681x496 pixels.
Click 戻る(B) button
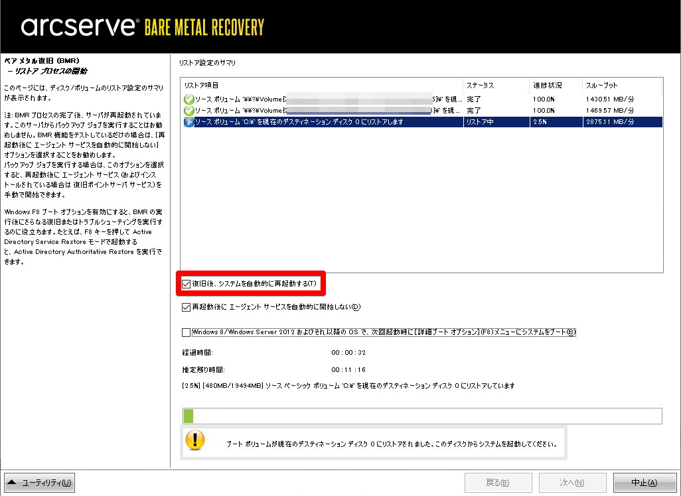click(x=498, y=483)
